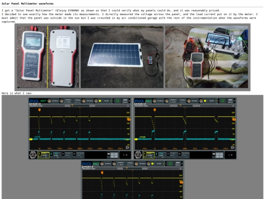Click the H horizontal knob in 'current' scope capture
The height and width of the screenshot is (199, 265).
pos(50,101)
